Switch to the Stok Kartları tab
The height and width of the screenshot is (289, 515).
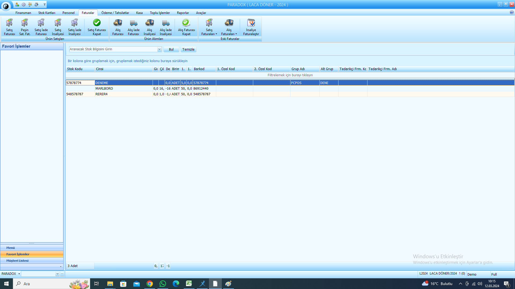pyautogui.click(x=47, y=13)
